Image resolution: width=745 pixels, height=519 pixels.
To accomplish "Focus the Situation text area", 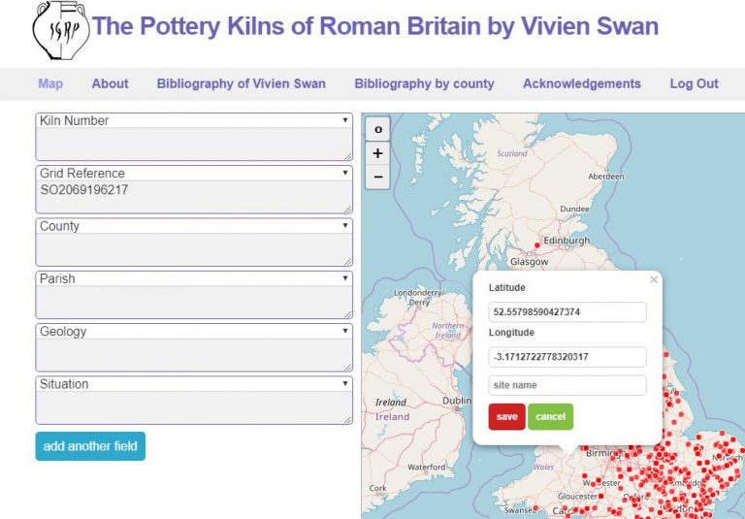I will tap(194, 407).
